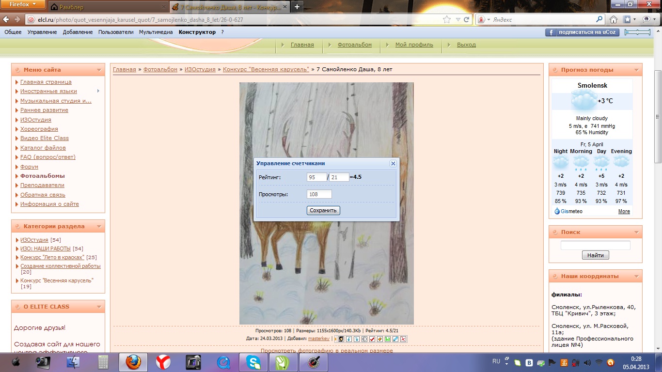Open Skype from taskbar

coord(252,362)
